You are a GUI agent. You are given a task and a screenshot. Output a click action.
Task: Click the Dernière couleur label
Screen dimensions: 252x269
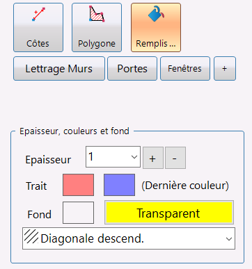185,186
